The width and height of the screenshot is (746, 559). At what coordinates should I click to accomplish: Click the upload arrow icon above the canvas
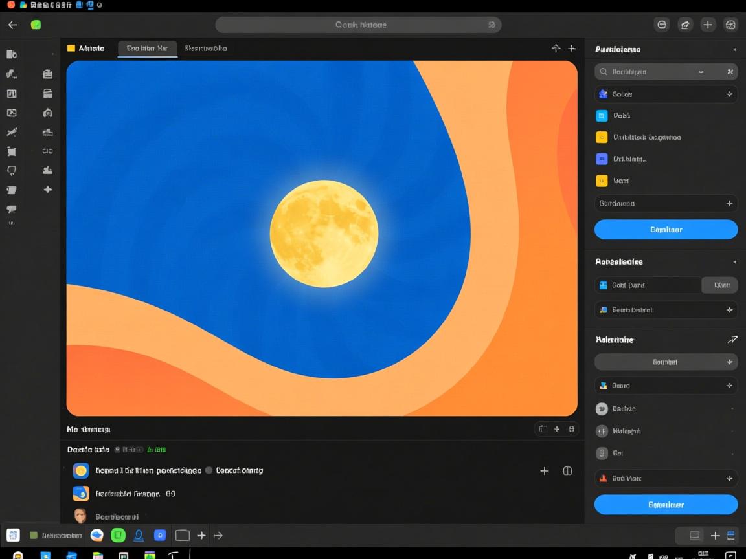click(x=556, y=49)
